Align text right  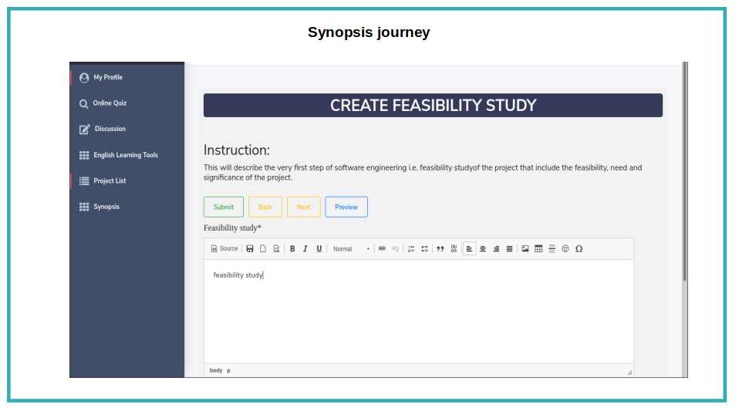(496, 249)
